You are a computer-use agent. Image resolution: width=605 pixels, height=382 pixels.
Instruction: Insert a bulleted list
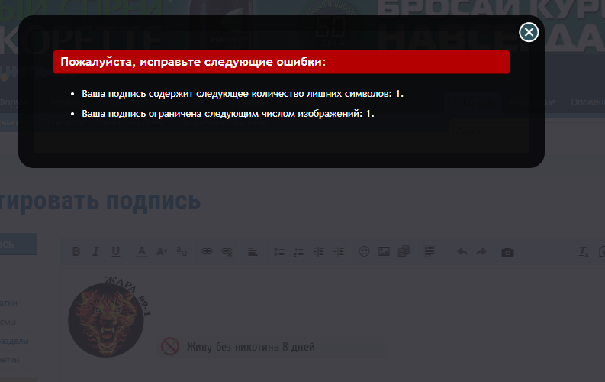coord(279,252)
